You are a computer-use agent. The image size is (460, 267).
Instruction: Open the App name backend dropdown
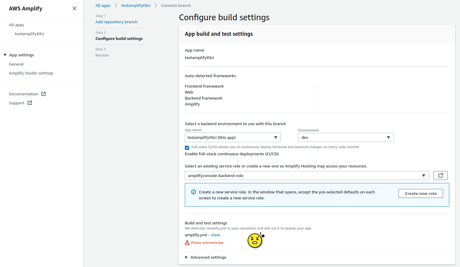(233, 137)
